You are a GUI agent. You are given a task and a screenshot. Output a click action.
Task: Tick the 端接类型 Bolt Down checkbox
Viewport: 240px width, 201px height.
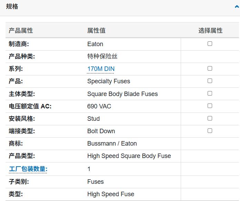click(210, 131)
